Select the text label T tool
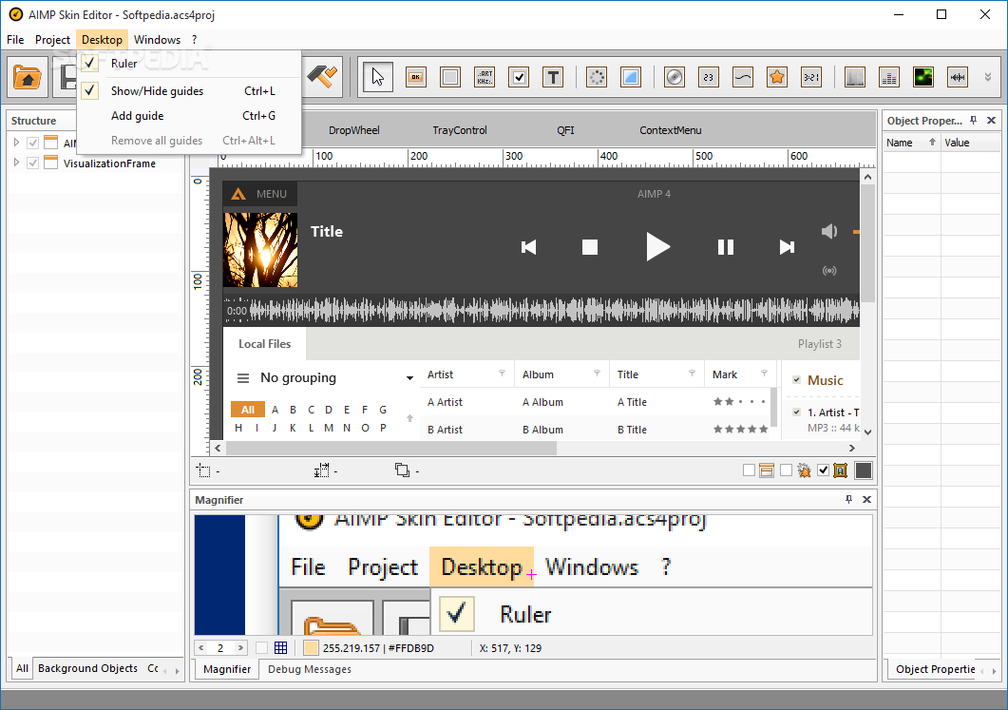The image size is (1008, 710). pyautogui.click(x=553, y=78)
